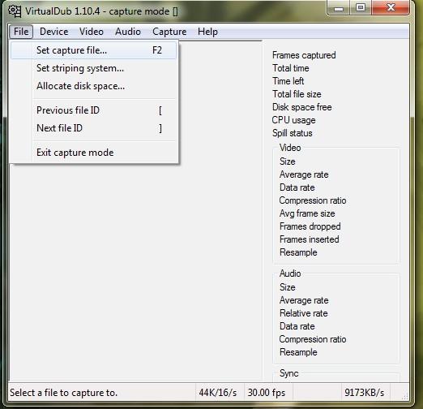Click the status bar resize grip

click(405, 396)
